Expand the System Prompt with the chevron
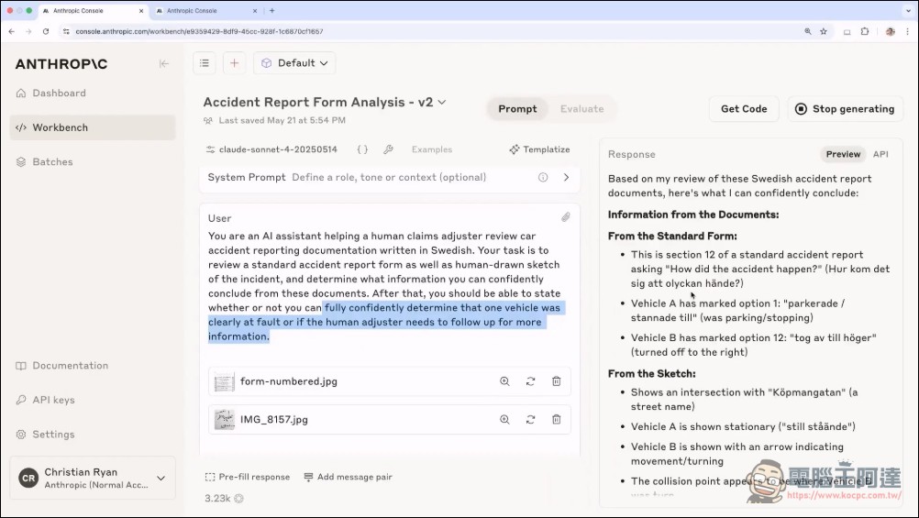The height and width of the screenshot is (518, 919). click(566, 178)
